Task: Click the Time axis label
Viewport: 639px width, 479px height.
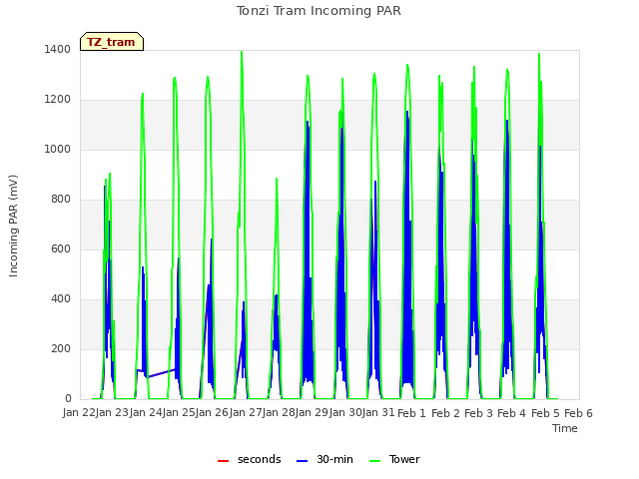Action: pyautogui.click(x=565, y=428)
